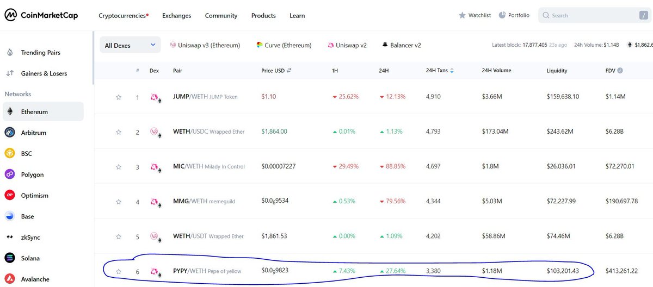Star the JUMP/WETH pair as favorite
Image resolution: width=653 pixels, height=287 pixels.
pyautogui.click(x=119, y=97)
